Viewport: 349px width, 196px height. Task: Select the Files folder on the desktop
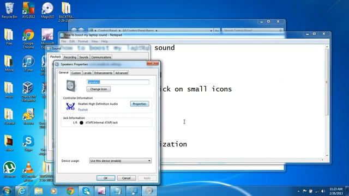(x=9, y=36)
